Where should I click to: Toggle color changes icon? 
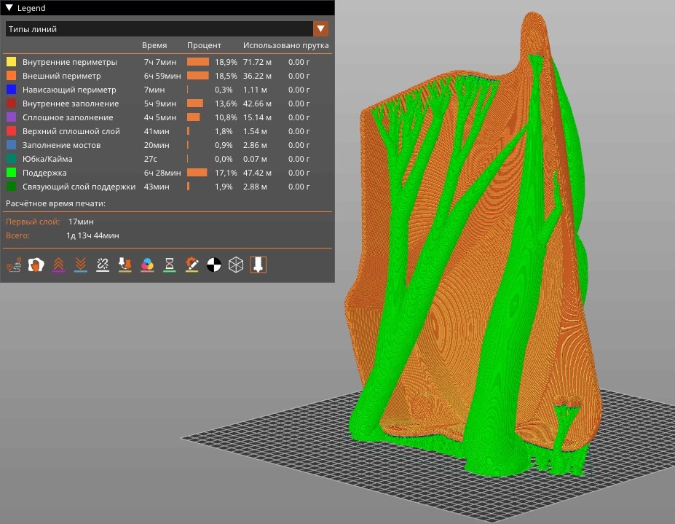[147, 265]
